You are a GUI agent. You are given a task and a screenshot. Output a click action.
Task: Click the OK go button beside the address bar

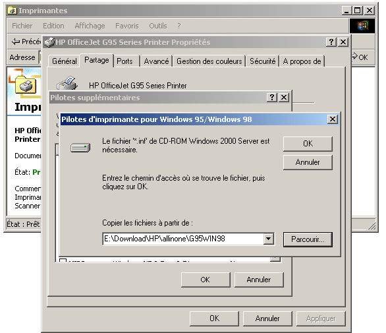(360, 57)
